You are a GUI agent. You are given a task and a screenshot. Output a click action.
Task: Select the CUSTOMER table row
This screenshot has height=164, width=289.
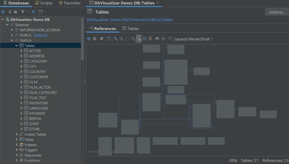(41, 77)
